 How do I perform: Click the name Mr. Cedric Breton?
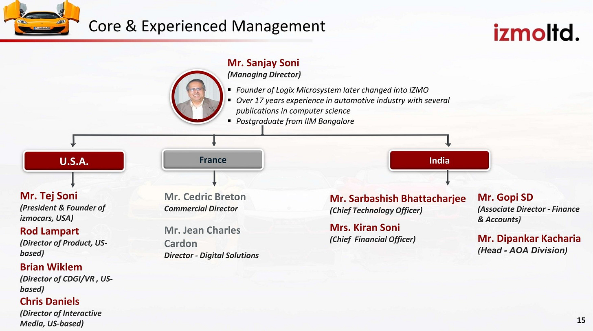[x=205, y=197]
